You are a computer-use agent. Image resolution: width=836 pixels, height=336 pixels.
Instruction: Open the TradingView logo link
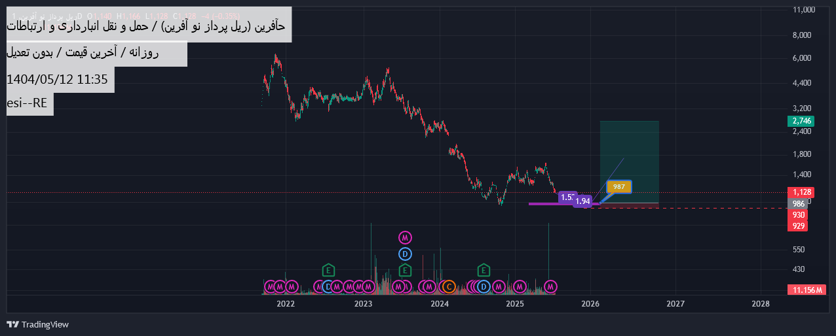37,324
